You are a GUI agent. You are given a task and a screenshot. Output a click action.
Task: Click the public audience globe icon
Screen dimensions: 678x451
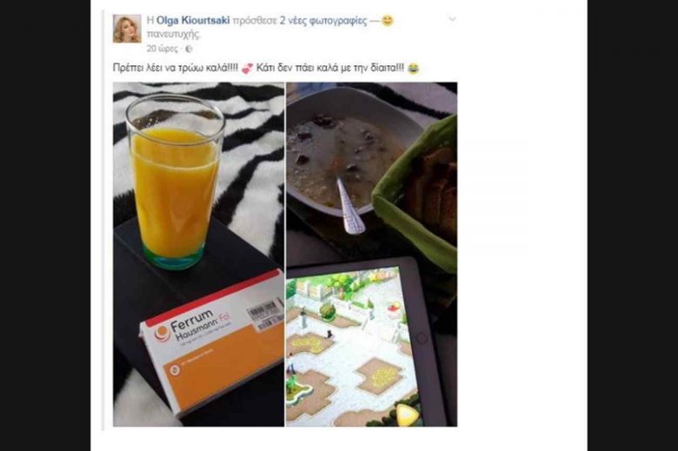click(189, 49)
